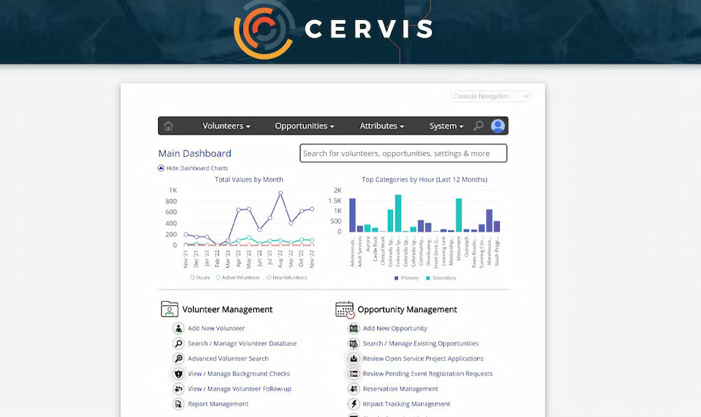Click the Report Management icon

tap(179, 404)
